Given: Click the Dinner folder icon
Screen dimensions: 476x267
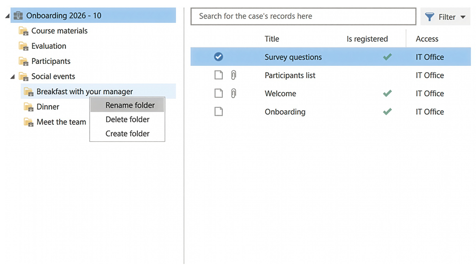Looking at the screenshot, I should [x=29, y=107].
